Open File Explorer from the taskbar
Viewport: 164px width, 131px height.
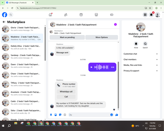pyautogui.click(x=16, y=123)
